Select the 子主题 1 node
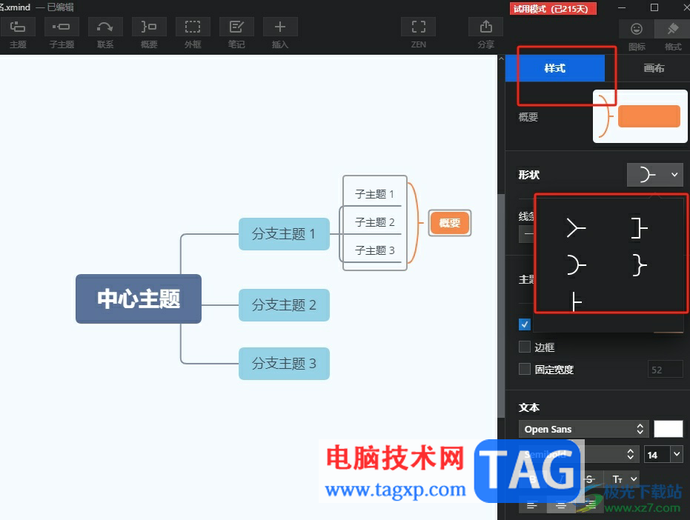Image resolution: width=690 pixels, height=520 pixels. 374,194
